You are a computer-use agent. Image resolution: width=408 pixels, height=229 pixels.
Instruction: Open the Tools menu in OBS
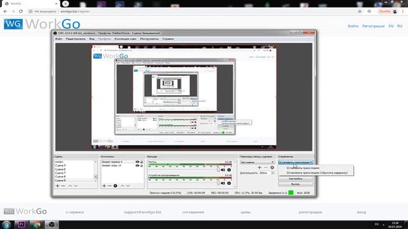tap(149, 39)
